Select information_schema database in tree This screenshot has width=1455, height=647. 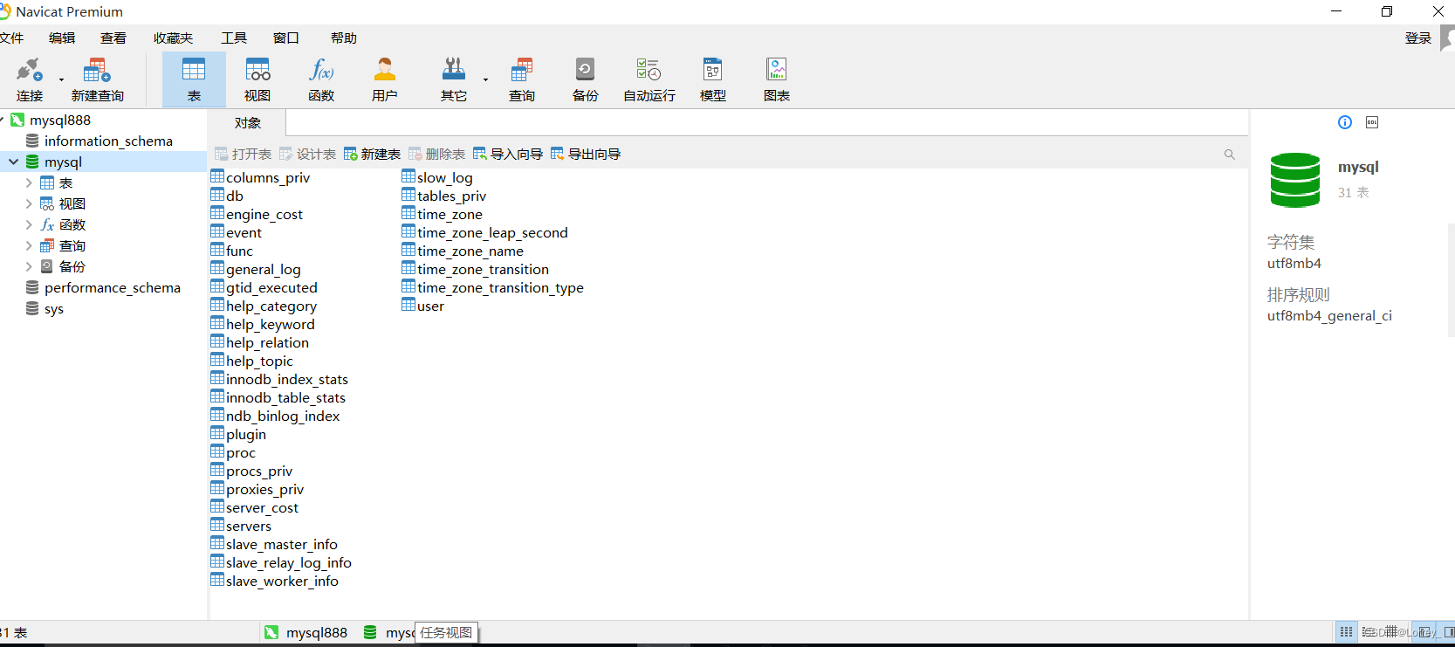click(108, 141)
